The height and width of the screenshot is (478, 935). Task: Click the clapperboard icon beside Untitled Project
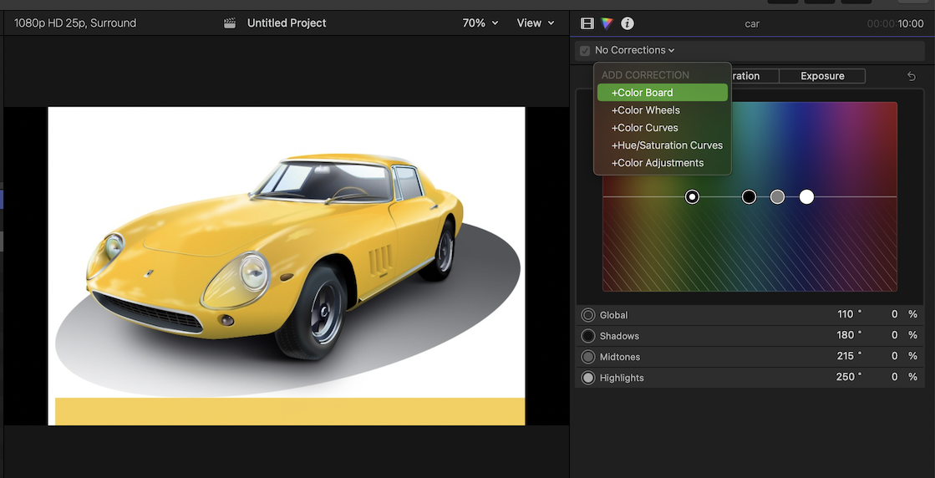(230, 23)
